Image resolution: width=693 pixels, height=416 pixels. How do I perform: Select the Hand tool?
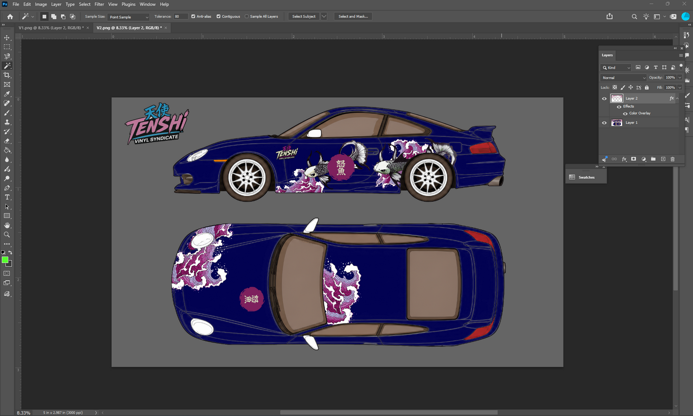[7, 225]
